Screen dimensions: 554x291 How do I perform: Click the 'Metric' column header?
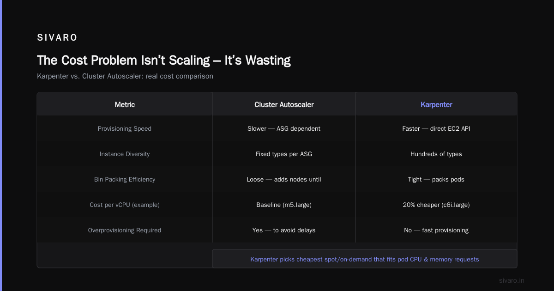(125, 104)
